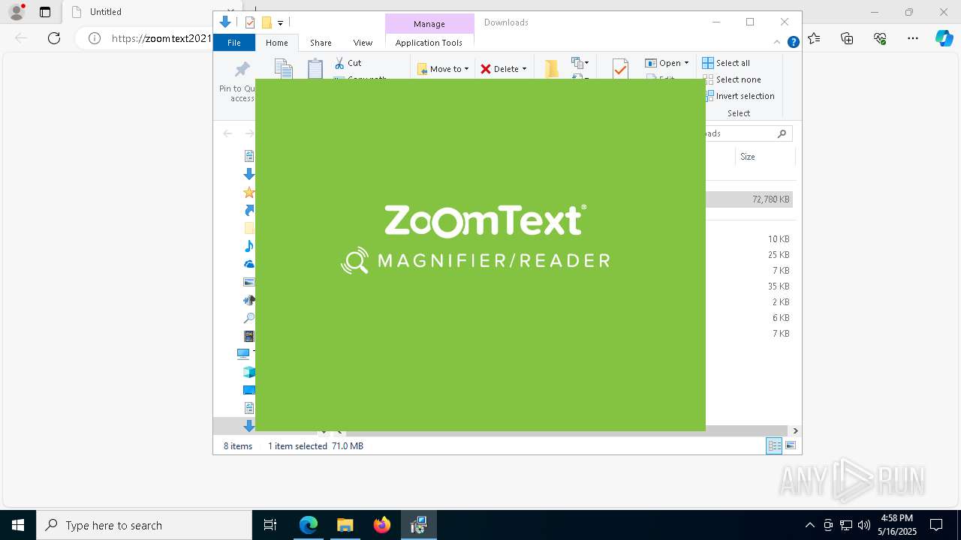
Task: Switch to the Share ribbon tab
Action: coord(321,43)
